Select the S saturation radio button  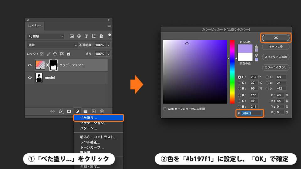point(239,83)
